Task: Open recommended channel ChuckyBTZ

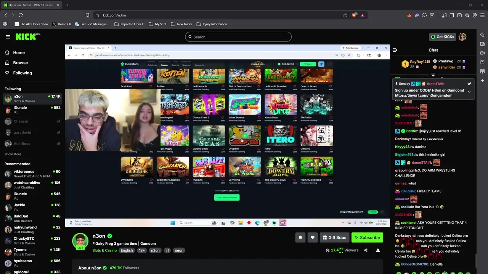Action: 32,241
